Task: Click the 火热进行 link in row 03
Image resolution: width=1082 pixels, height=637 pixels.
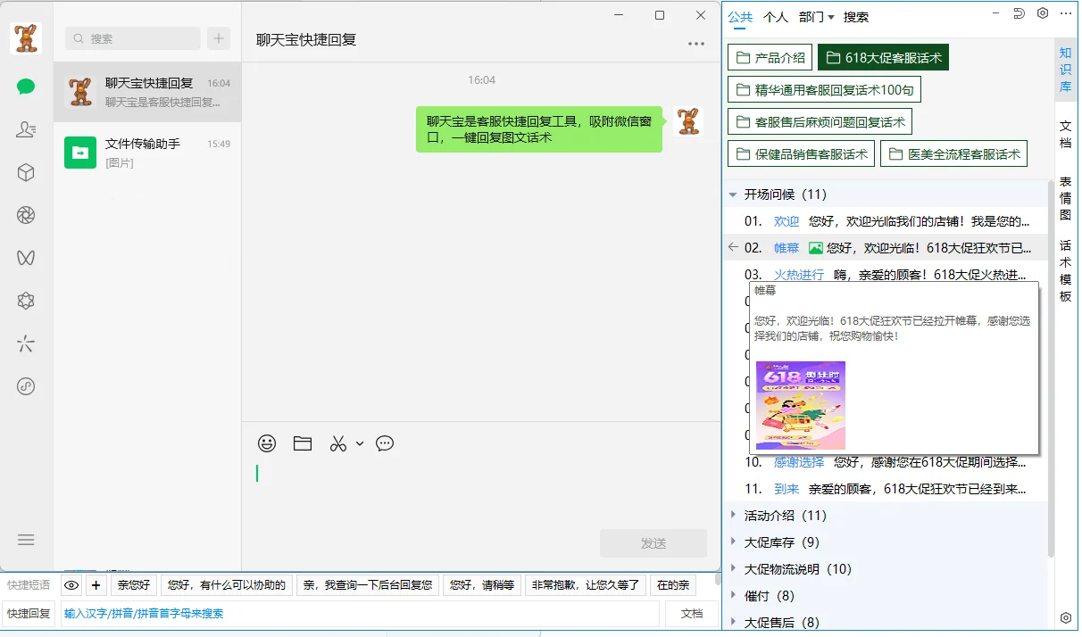Action: (x=799, y=275)
